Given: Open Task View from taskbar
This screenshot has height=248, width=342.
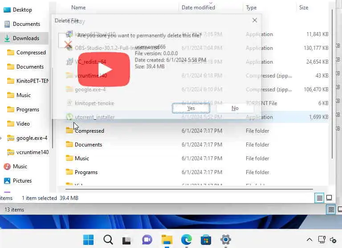Looking at the screenshot, I should [126, 240].
